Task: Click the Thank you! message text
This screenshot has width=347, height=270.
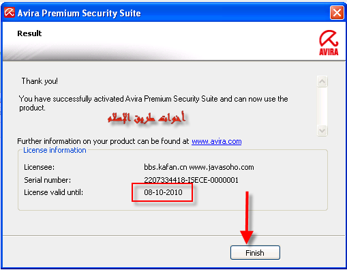Action: [40, 81]
